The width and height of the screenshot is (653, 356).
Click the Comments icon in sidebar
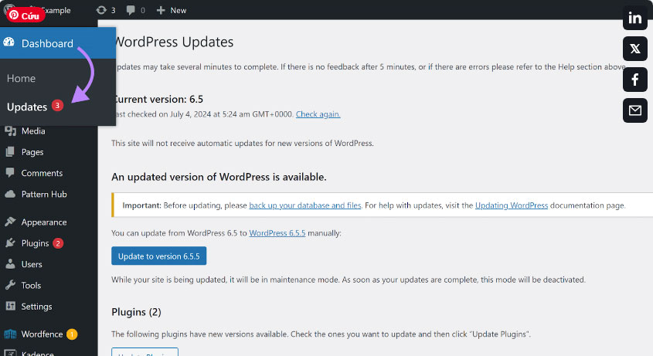[10, 173]
